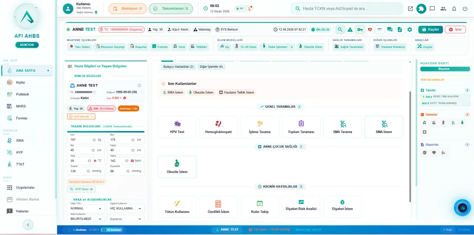Open the Vaka Türü dropdown

[87, 209]
